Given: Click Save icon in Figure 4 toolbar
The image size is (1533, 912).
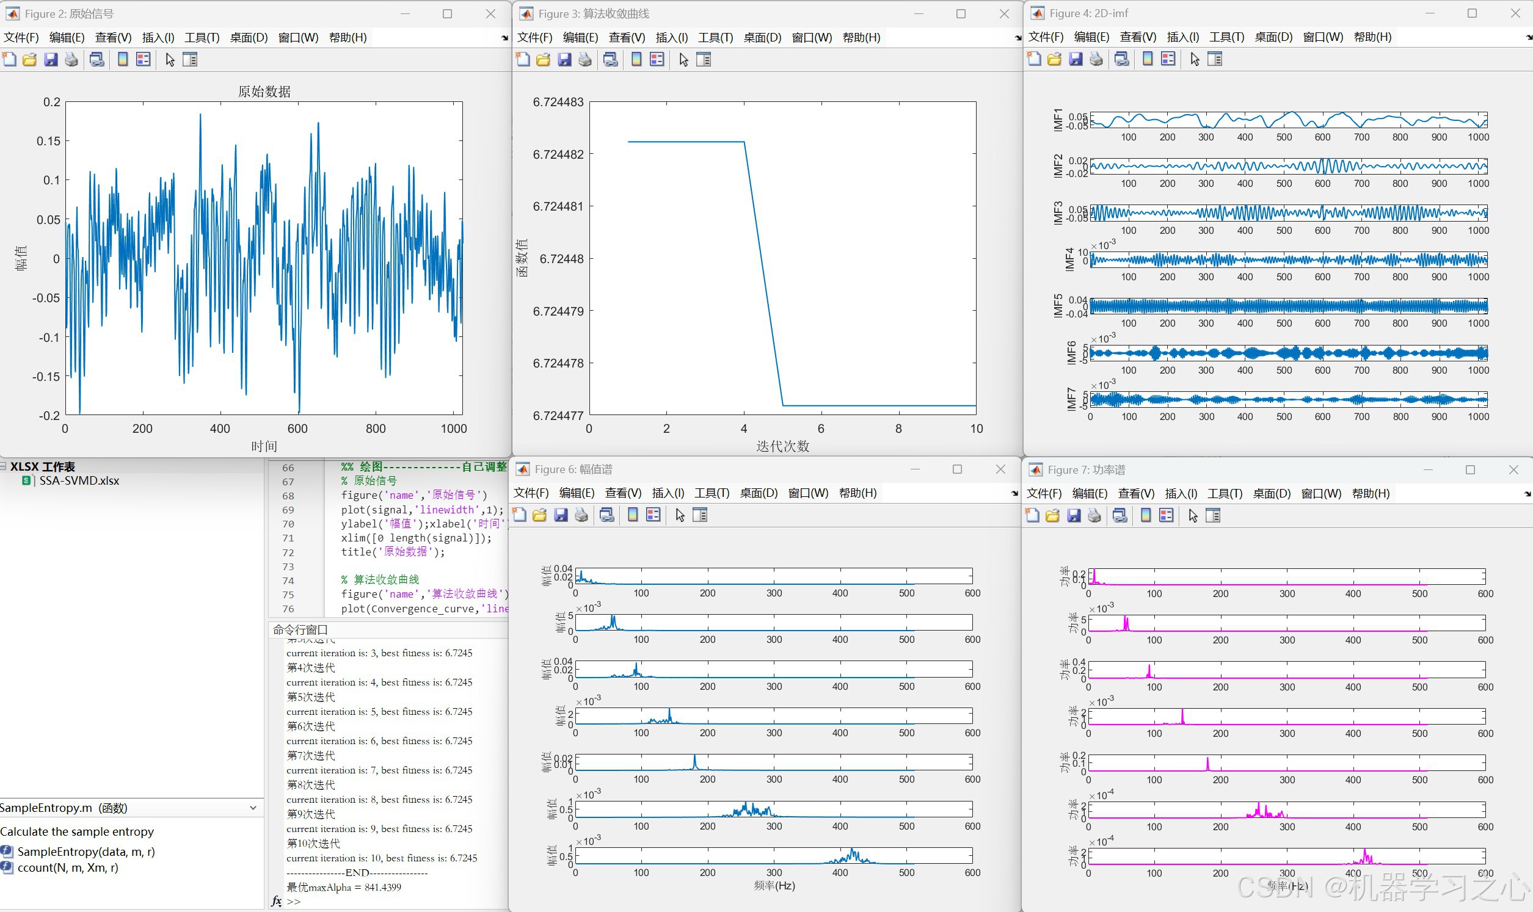Looking at the screenshot, I should tap(1075, 59).
